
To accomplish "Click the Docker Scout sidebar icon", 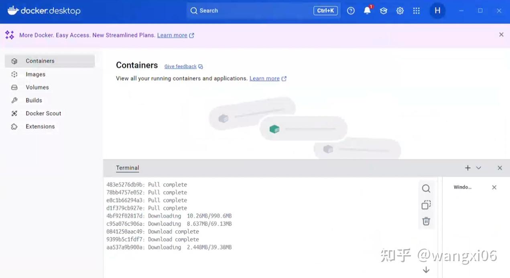I will tap(14, 114).
